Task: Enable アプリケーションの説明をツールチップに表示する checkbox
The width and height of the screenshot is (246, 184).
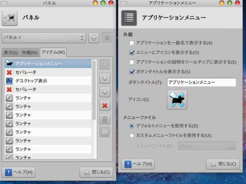Action: pos(132,62)
